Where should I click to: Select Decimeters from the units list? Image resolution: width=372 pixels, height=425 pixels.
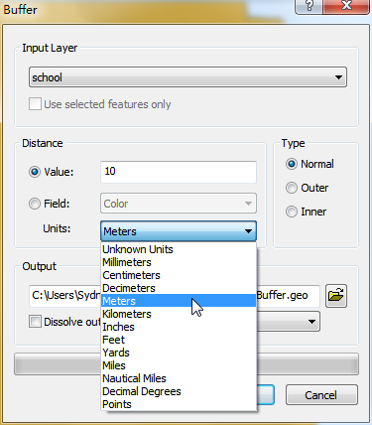point(179,288)
